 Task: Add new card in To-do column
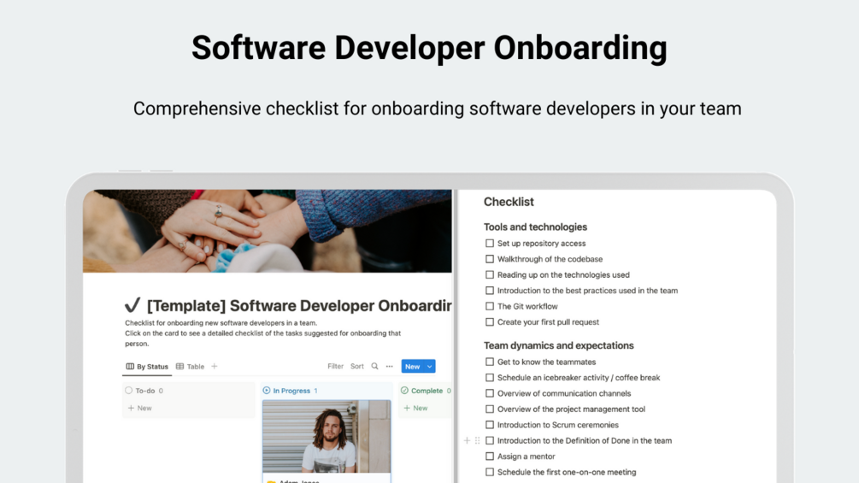pos(139,408)
